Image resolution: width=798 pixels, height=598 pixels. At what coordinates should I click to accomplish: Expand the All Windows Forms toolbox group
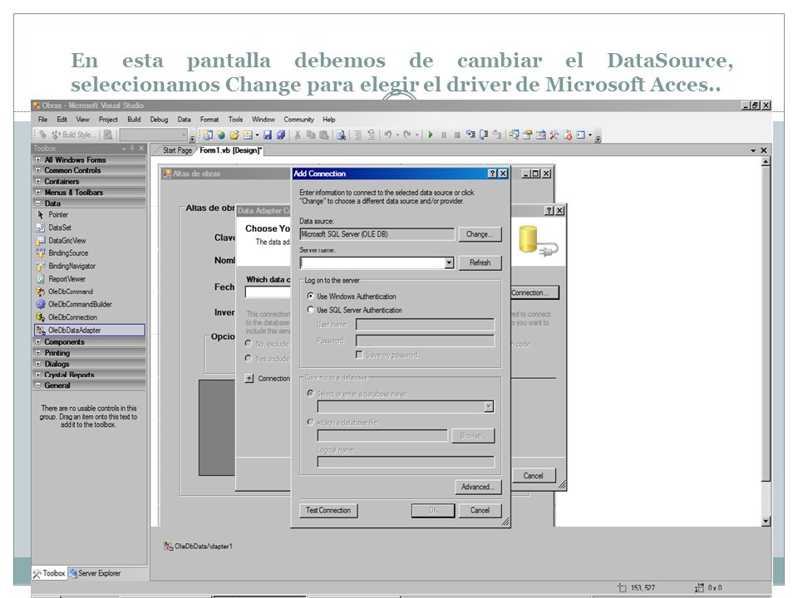click(x=37, y=159)
